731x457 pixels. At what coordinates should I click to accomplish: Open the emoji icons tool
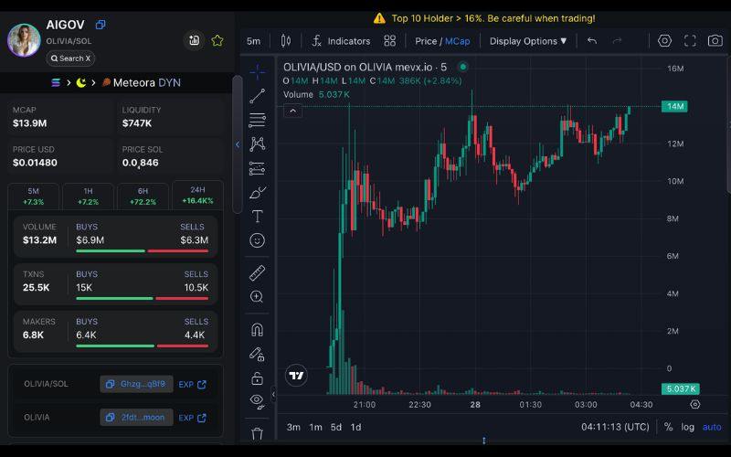point(258,240)
